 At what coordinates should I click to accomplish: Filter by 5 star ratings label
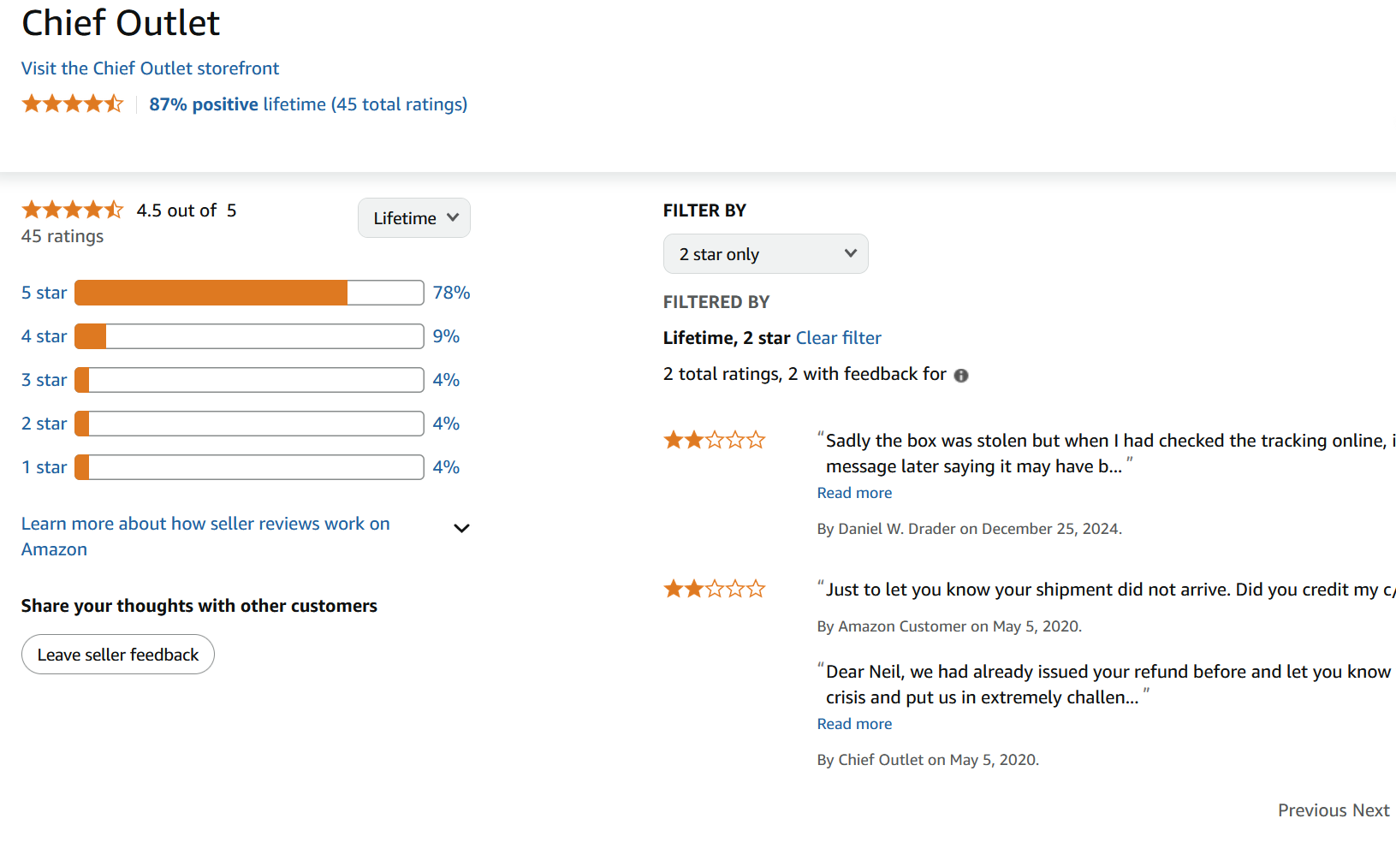(44, 293)
